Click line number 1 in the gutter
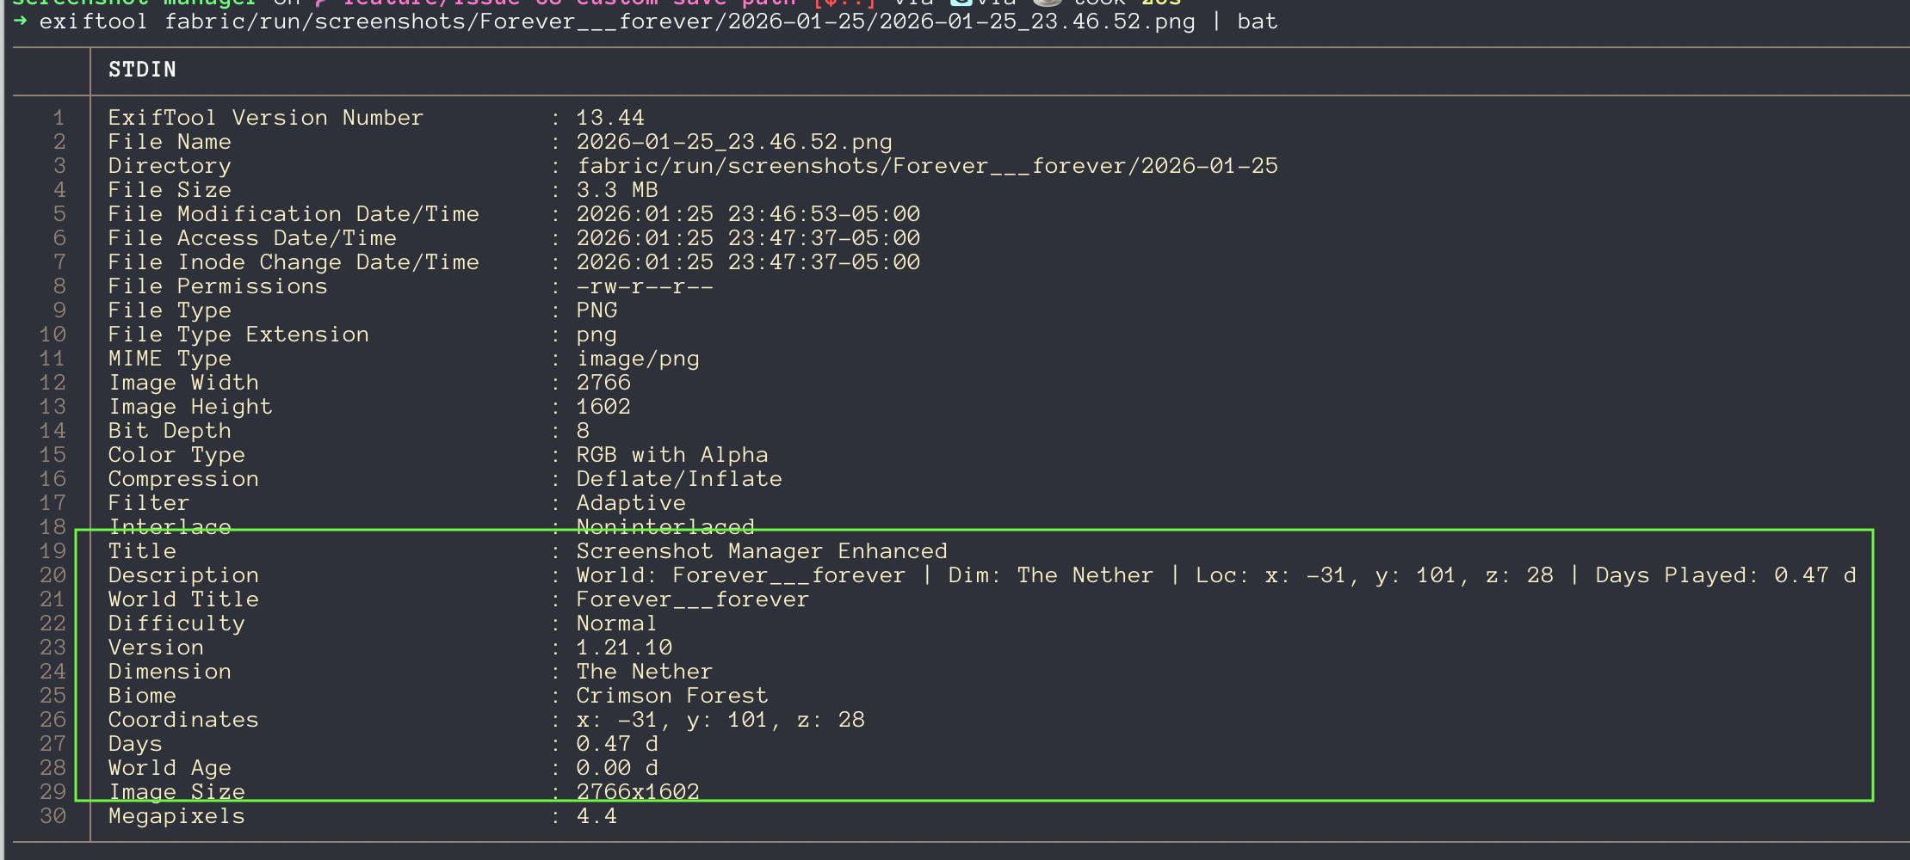The height and width of the screenshot is (860, 1910). pyautogui.click(x=59, y=118)
